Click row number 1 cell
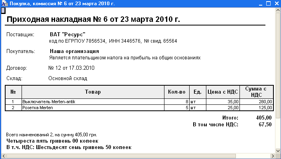The image size is (281, 159). pos(13,102)
